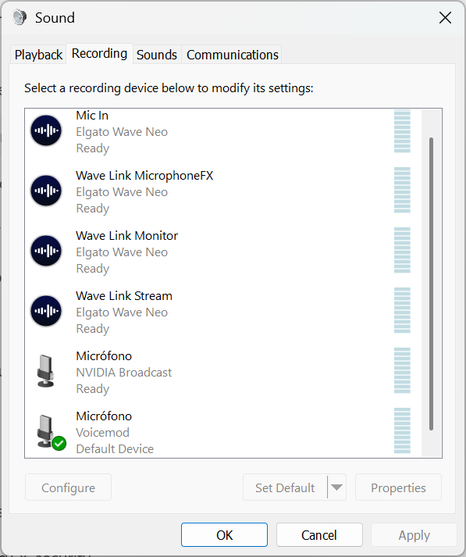The width and height of the screenshot is (466, 557).
Task: Select the "NVIDIA Broadcast" text row
Action: (x=124, y=373)
